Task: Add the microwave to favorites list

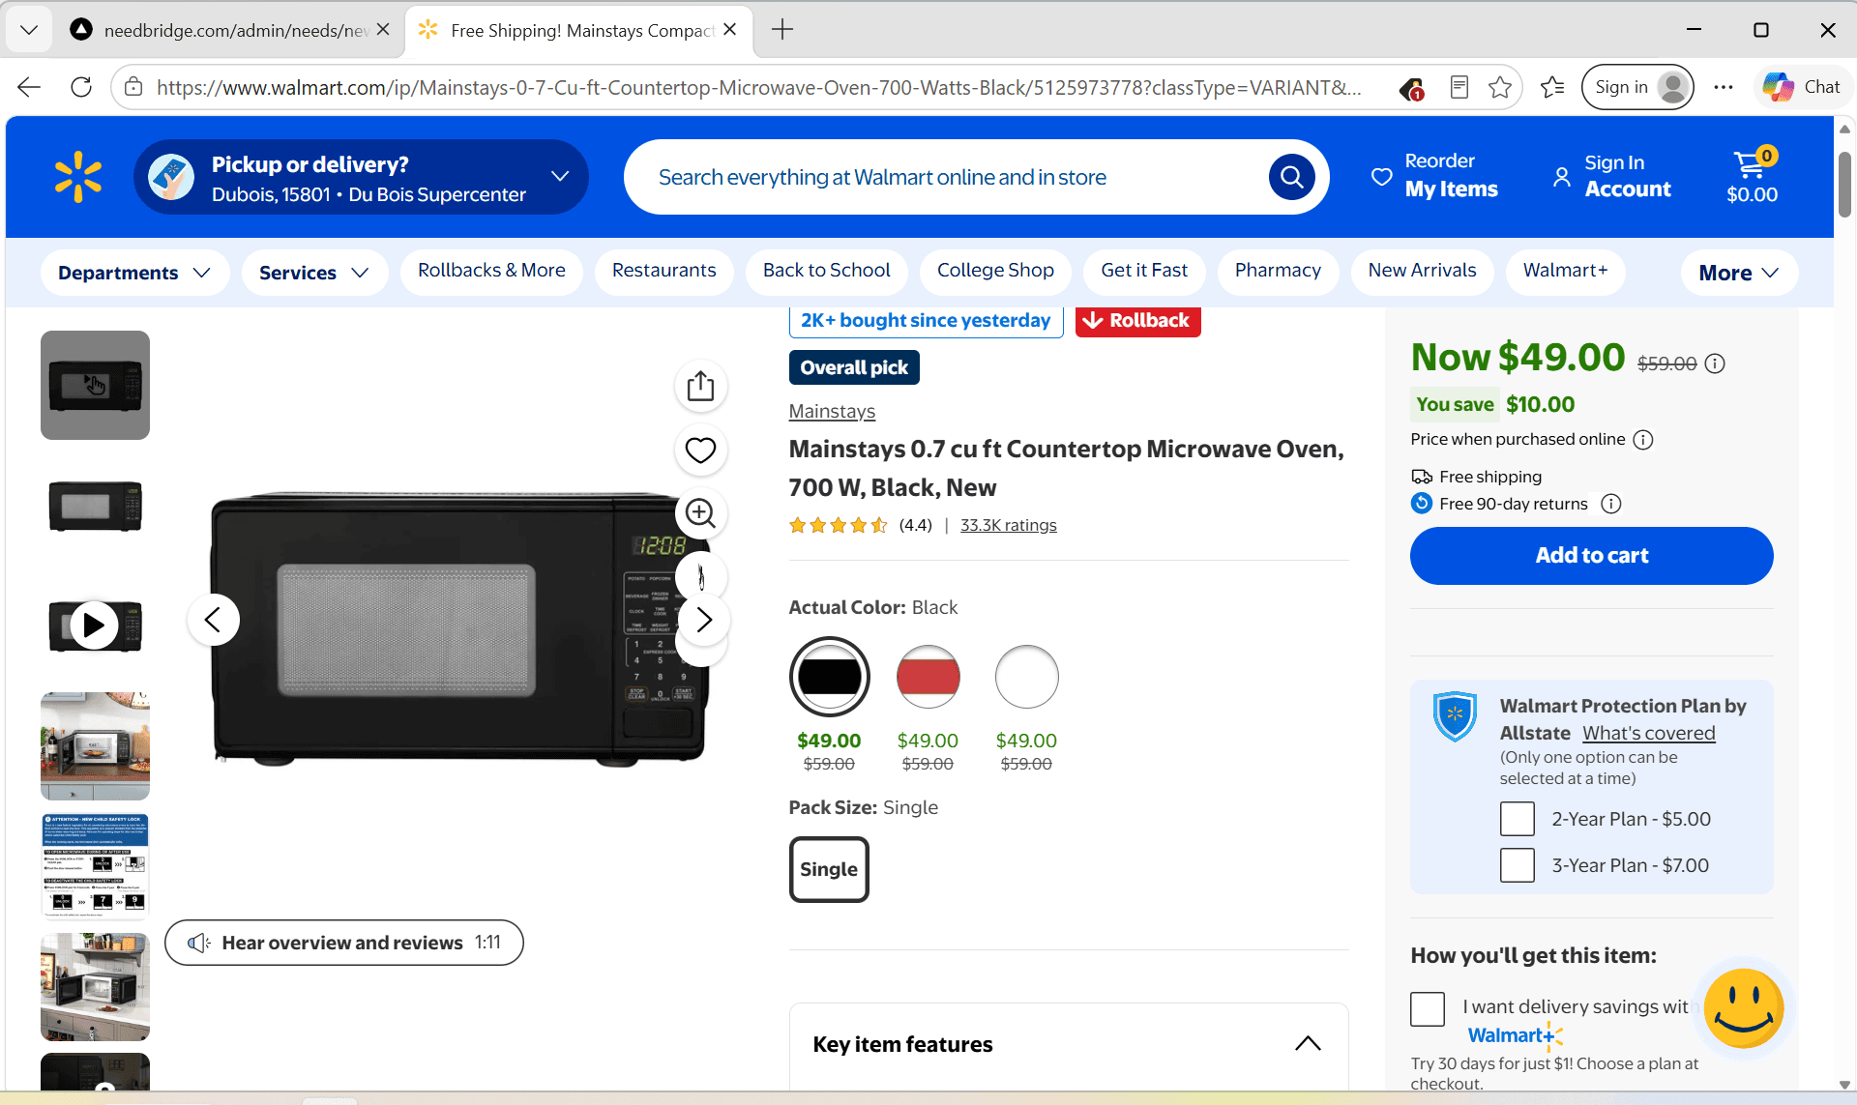Action: click(700, 451)
